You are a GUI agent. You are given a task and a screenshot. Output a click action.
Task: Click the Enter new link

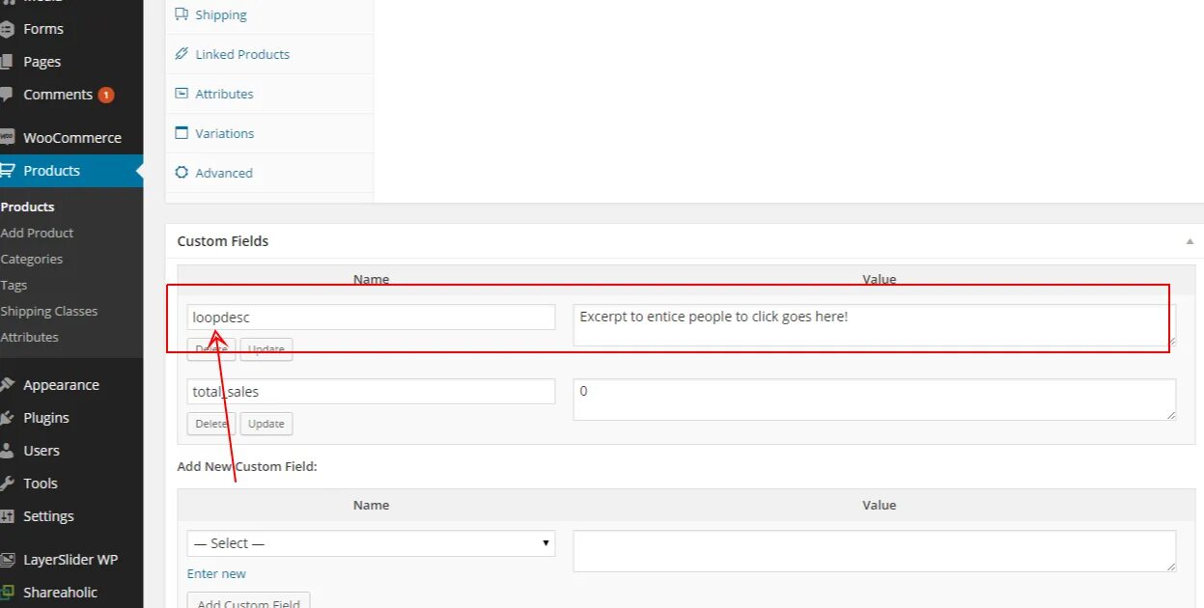click(216, 574)
